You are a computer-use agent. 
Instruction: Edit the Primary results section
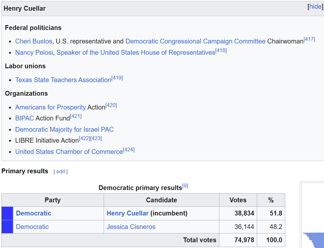(x=60, y=172)
